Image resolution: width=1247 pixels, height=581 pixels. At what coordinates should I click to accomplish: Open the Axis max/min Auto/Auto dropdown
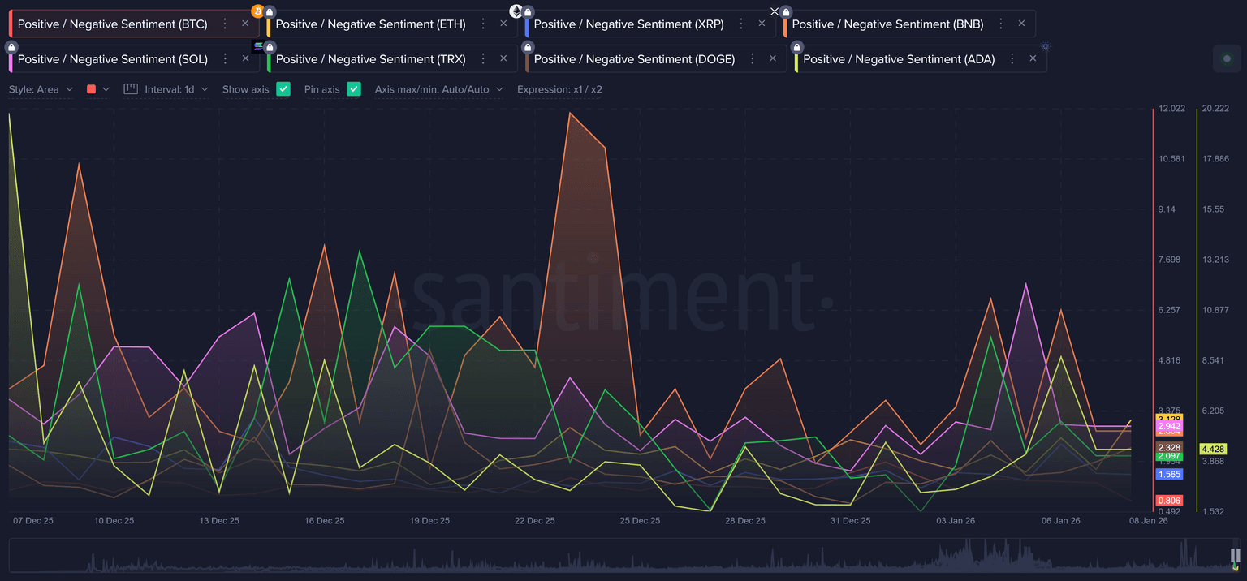438,89
